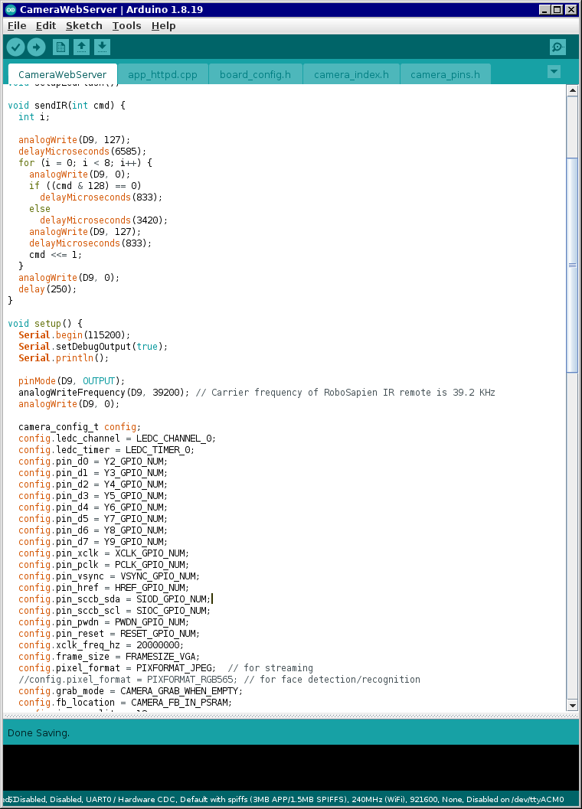This screenshot has height=809, width=582.
Task: Click the editor scrollbar up arrow
Action: coord(571,91)
